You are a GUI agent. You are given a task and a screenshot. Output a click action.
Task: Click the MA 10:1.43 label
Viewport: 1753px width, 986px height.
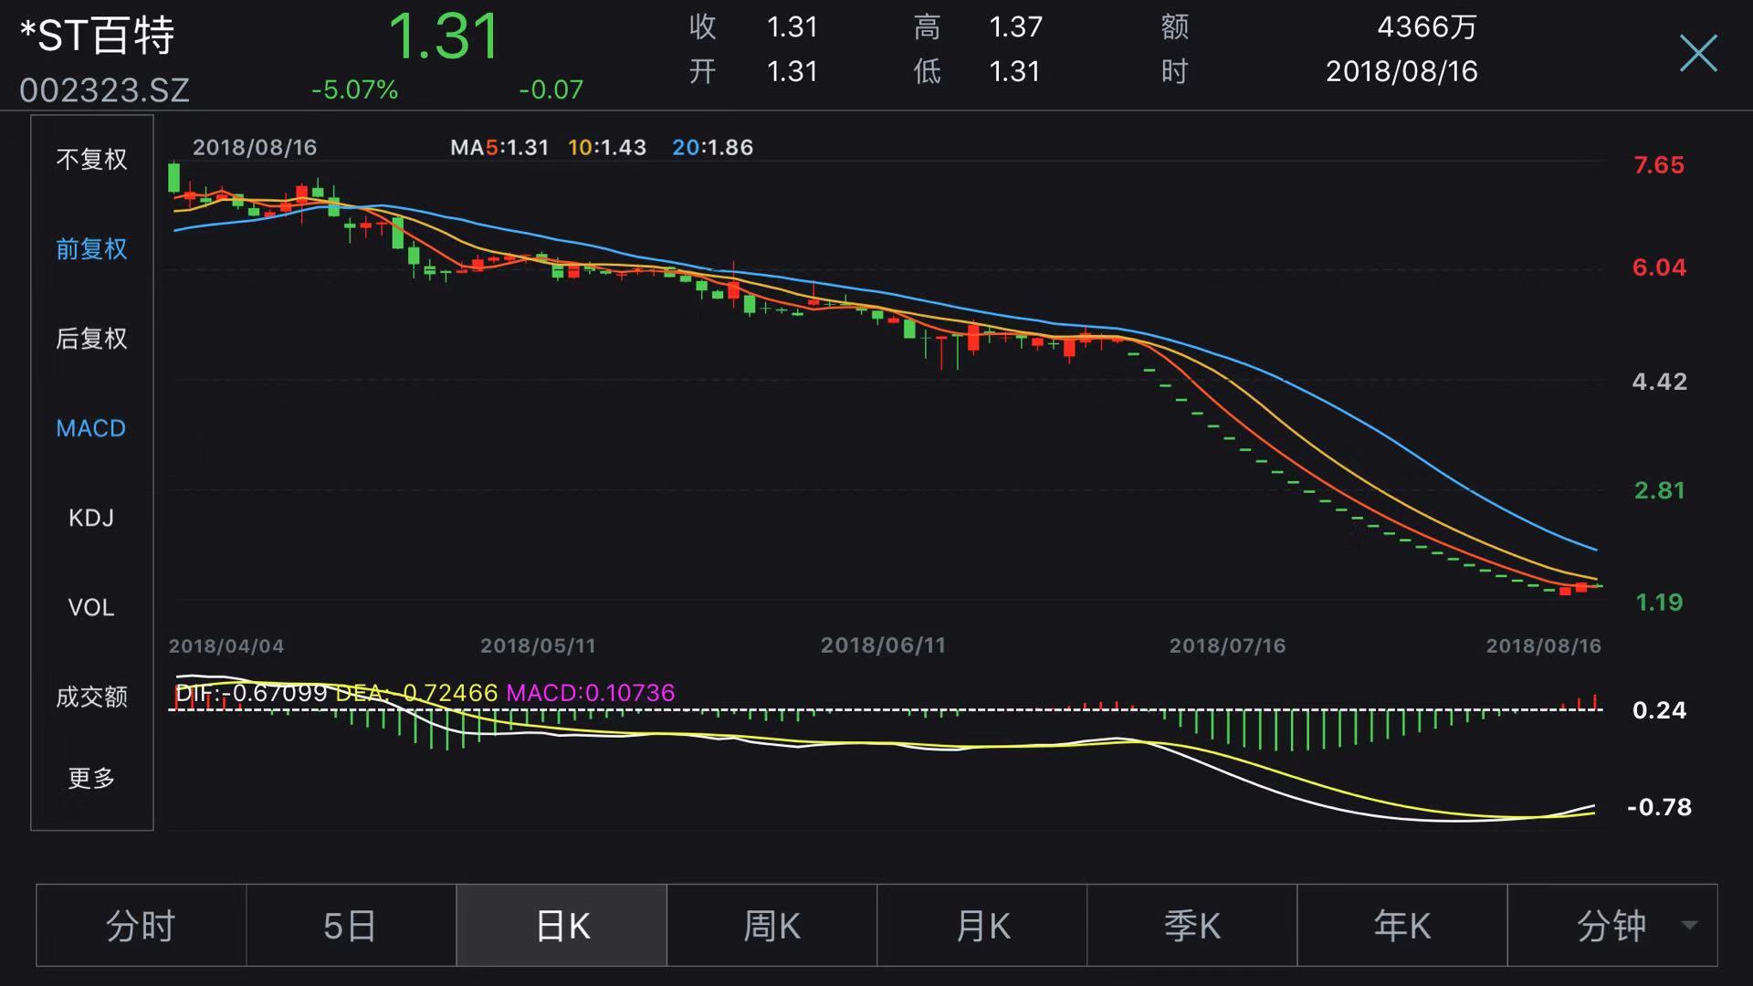point(607,147)
